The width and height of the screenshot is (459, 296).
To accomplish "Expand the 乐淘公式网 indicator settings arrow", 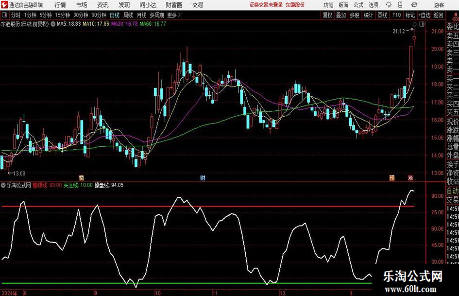I will pyautogui.click(x=3, y=185).
